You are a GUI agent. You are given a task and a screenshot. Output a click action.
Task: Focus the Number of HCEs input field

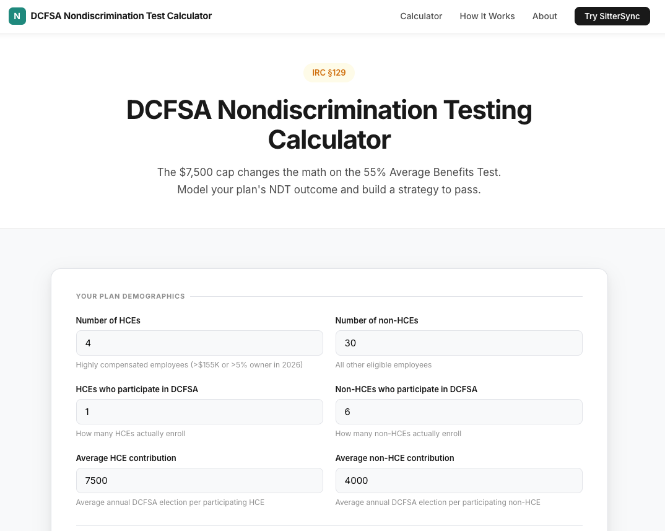coord(199,343)
